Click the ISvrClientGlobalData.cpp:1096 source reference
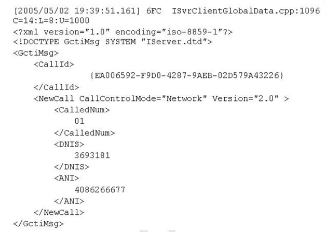Viewport: 326px width, 233px height. (x=246, y=11)
